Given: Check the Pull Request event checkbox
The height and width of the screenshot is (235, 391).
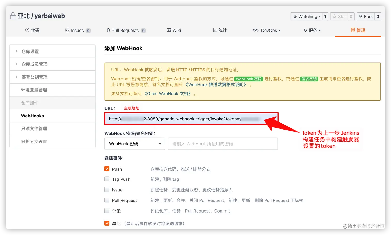Looking at the screenshot, I should [x=107, y=200].
